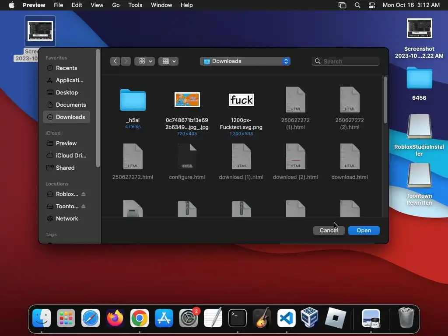Open Firefox from the Dock
The width and height of the screenshot is (448, 336).
(115, 318)
